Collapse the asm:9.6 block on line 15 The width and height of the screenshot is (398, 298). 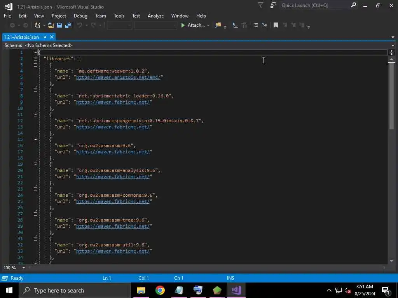[x=35, y=139]
